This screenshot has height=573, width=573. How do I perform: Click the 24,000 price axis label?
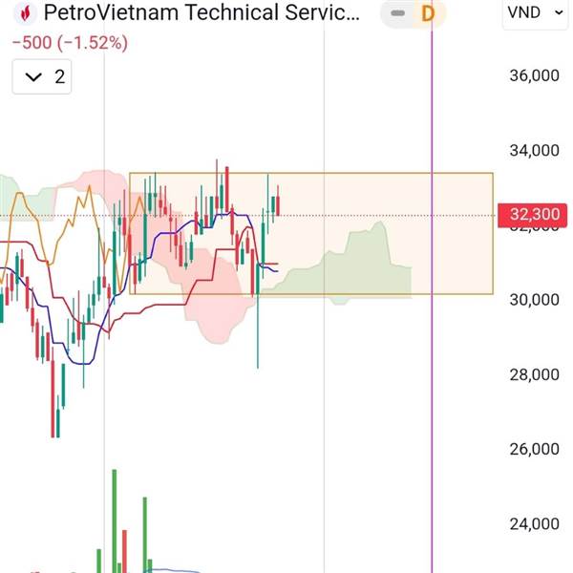point(534,524)
